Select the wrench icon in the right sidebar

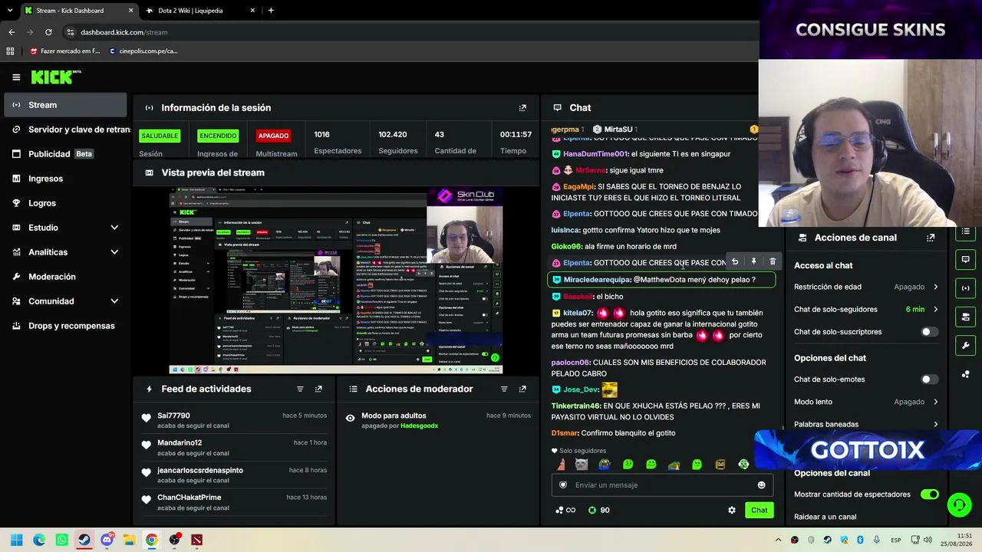(x=966, y=345)
